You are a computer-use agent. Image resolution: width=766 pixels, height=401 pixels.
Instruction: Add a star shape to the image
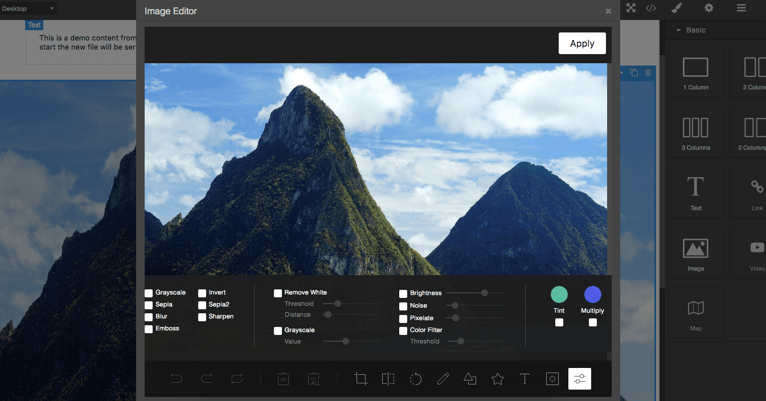point(497,379)
